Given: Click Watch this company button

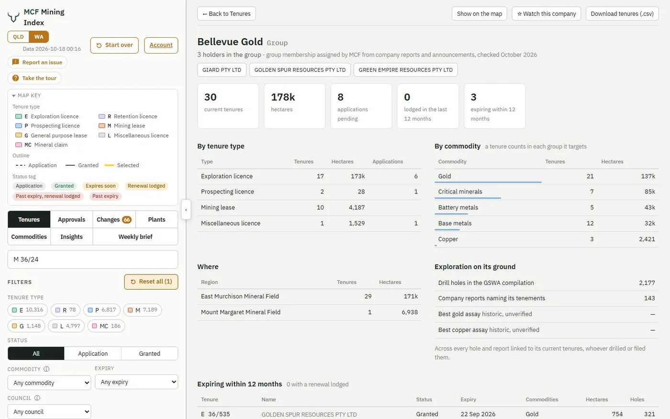Looking at the screenshot, I should pos(547,14).
